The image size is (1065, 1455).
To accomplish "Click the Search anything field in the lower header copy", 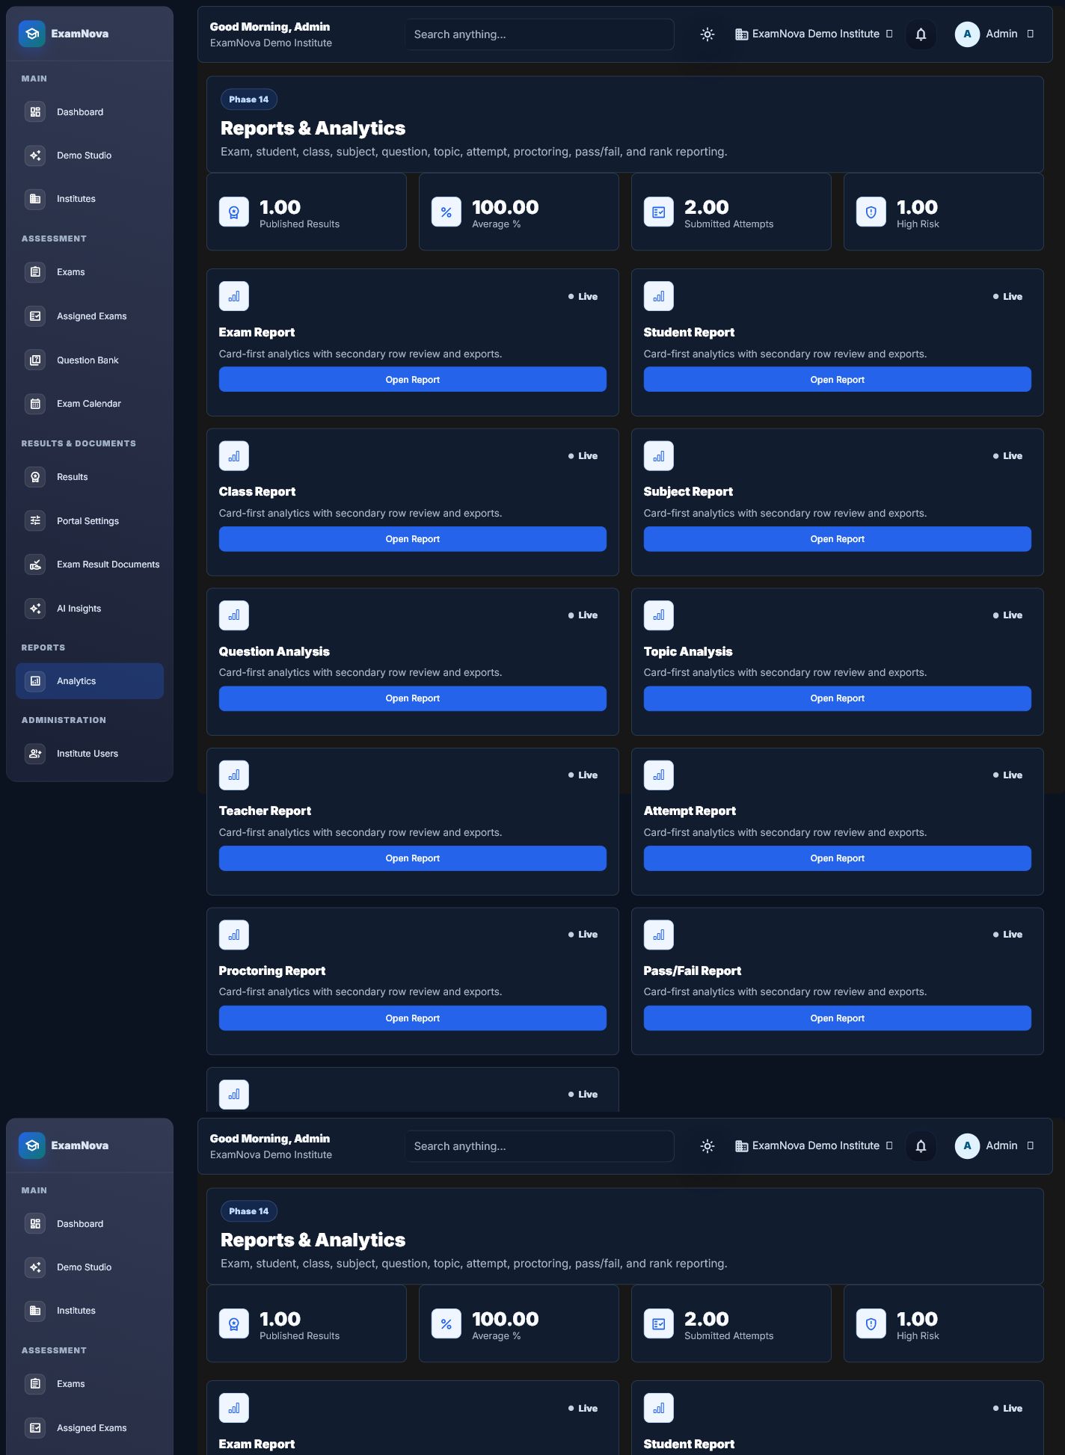I will 539,1146.
